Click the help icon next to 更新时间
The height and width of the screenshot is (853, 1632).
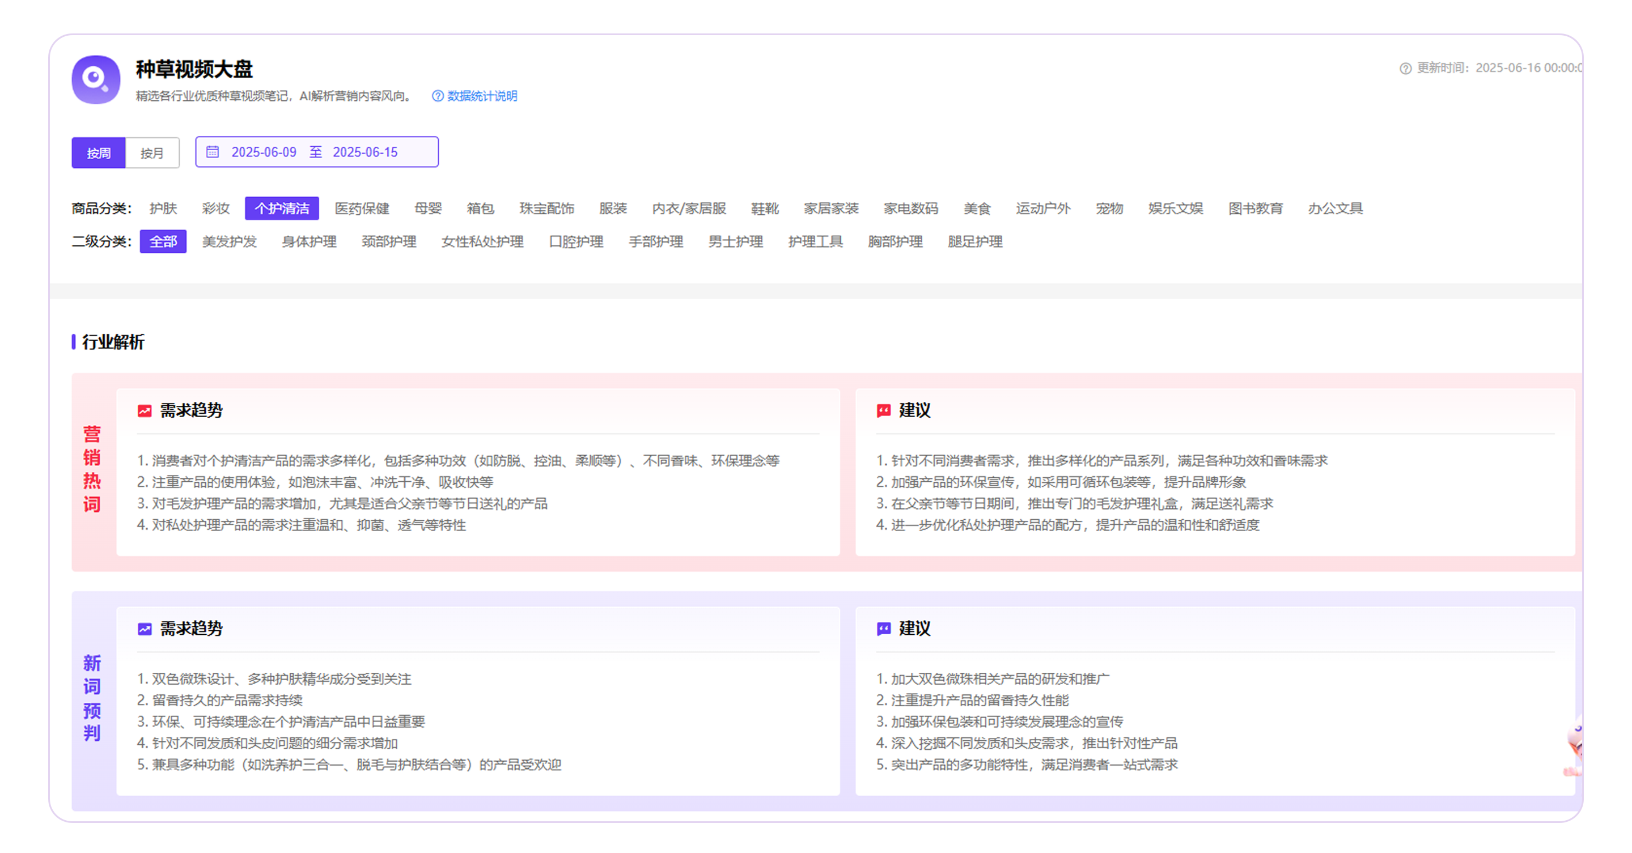click(1405, 69)
